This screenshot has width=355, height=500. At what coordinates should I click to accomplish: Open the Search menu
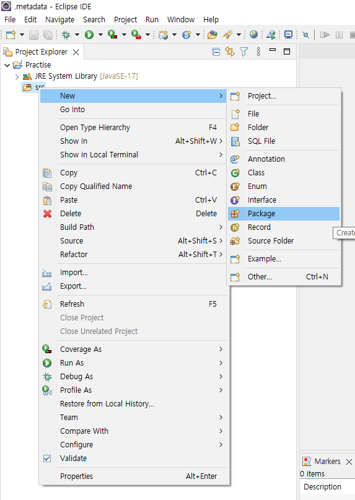(x=94, y=19)
